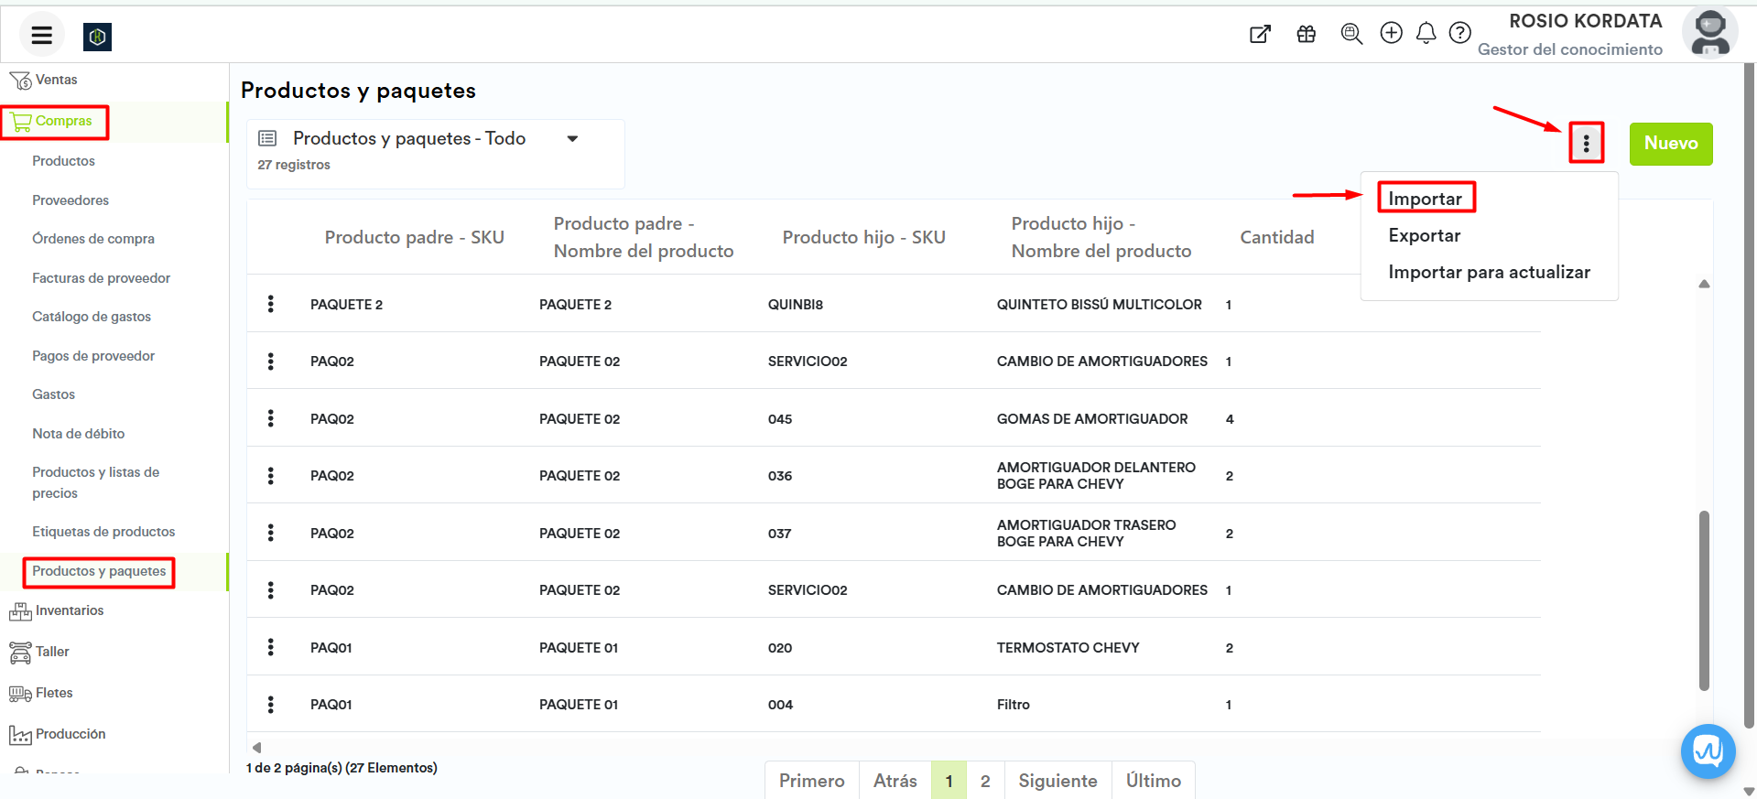
Task: Open the chat support bubble
Action: pos(1708,750)
